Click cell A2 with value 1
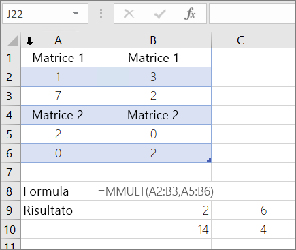 [x=58, y=77]
